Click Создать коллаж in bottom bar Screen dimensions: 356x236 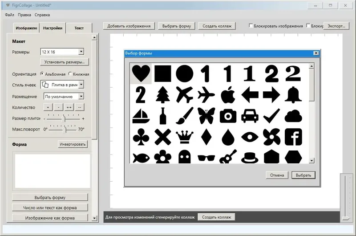pyautogui.click(x=216, y=217)
